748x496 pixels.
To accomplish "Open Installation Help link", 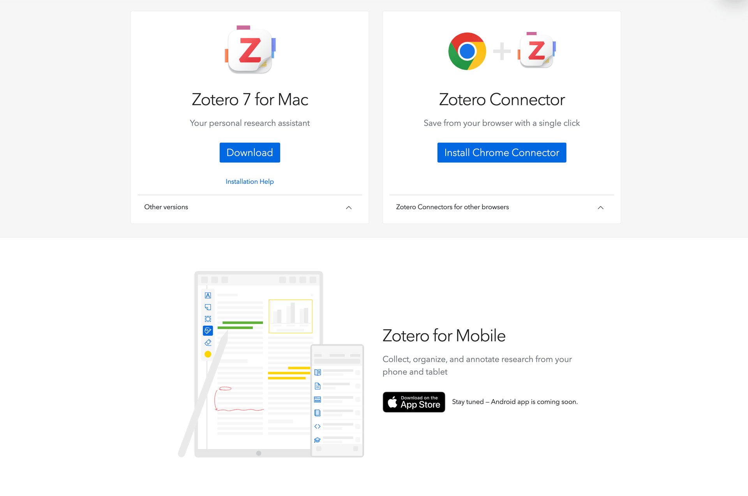I will click(249, 181).
